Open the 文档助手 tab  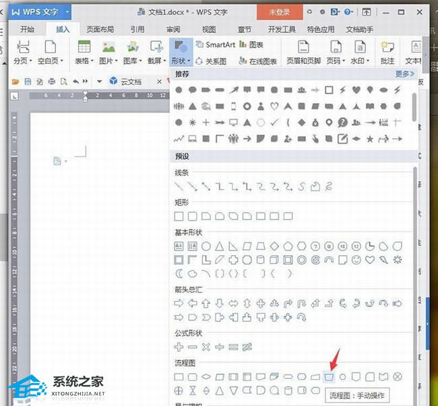(360, 30)
